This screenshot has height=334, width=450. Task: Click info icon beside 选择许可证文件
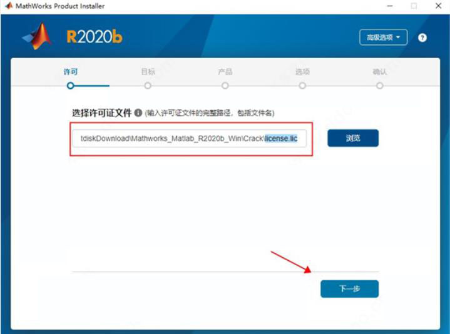[x=138, y=113]
